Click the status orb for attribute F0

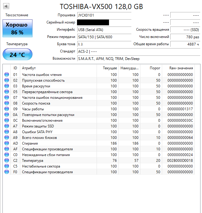(7, 172)
